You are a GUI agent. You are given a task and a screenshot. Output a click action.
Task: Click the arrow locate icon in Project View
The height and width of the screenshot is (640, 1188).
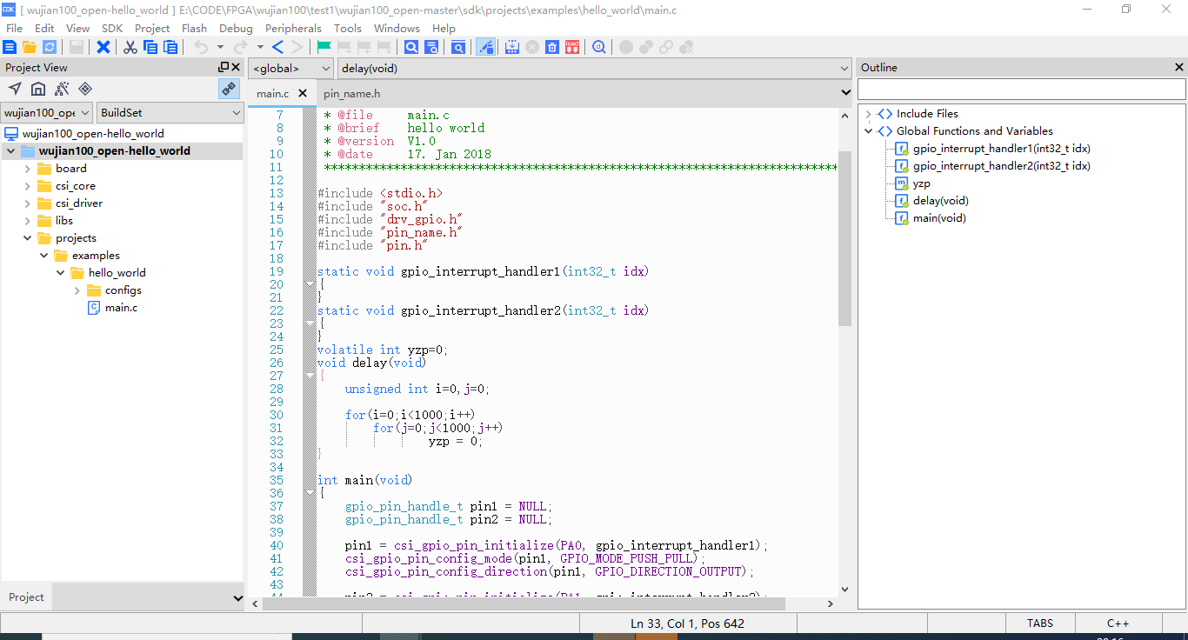point(15,89)
